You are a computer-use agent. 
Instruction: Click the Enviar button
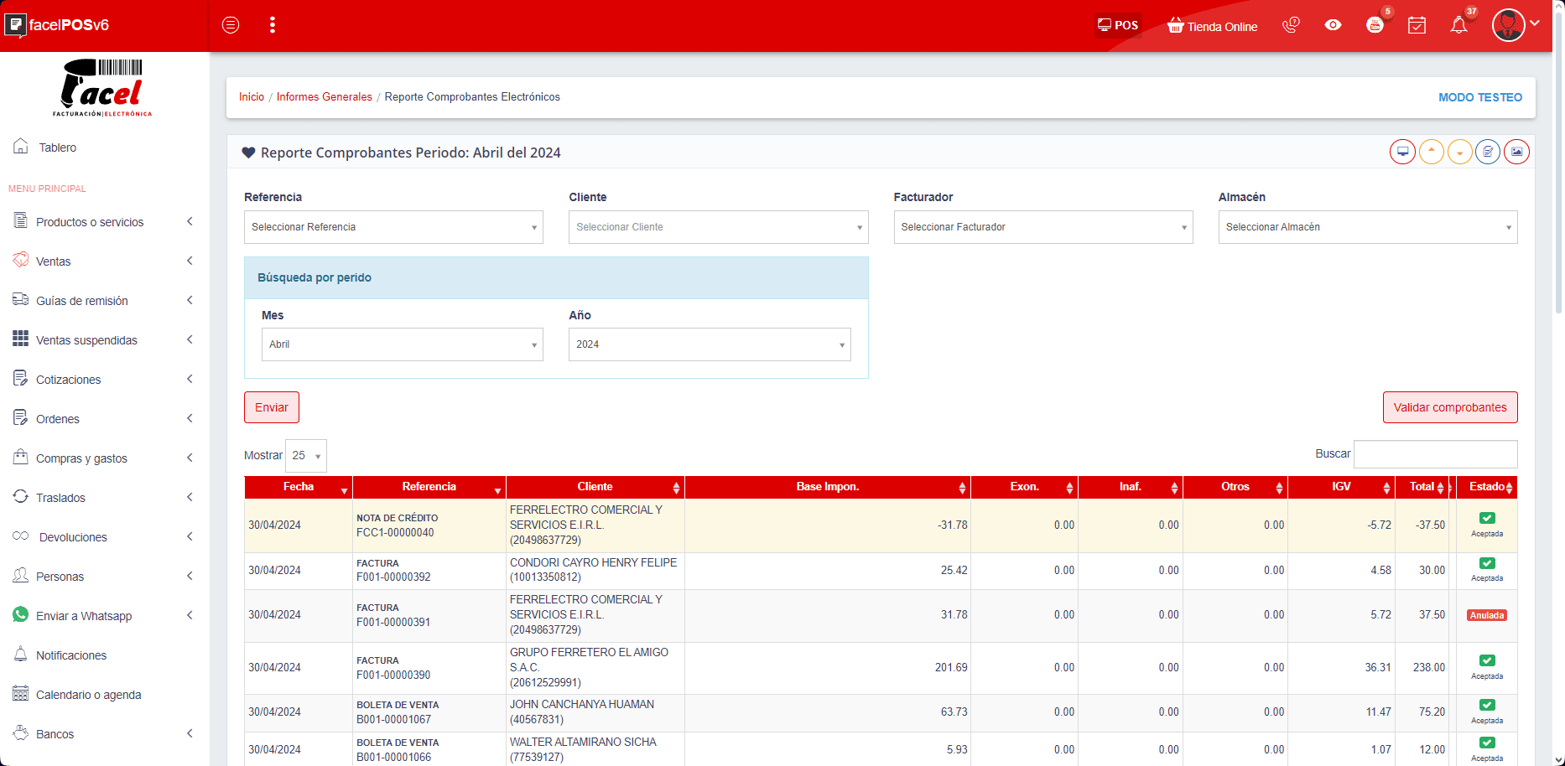click(x=271, y=407)
